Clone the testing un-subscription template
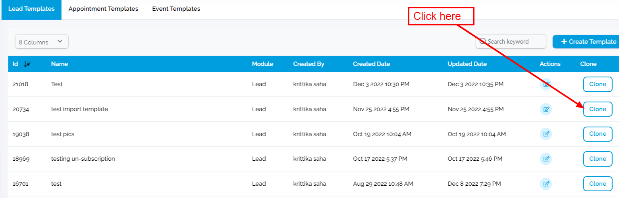The width and height of the screenshot is (619, 198). [x=598, y=159]
